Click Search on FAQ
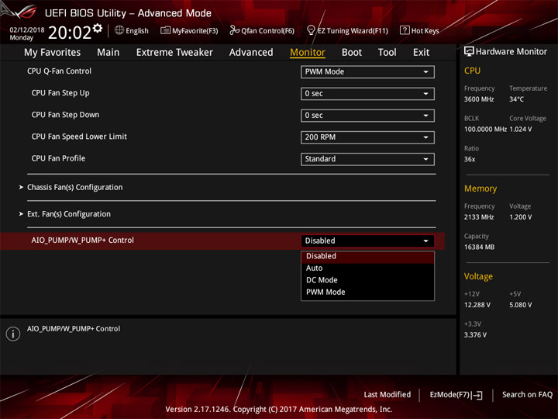 (x=527, y=395)
